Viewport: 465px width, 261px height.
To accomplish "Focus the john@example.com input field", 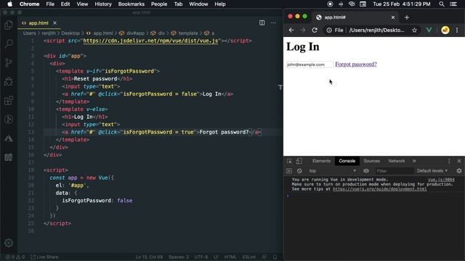I will [310, 65].
